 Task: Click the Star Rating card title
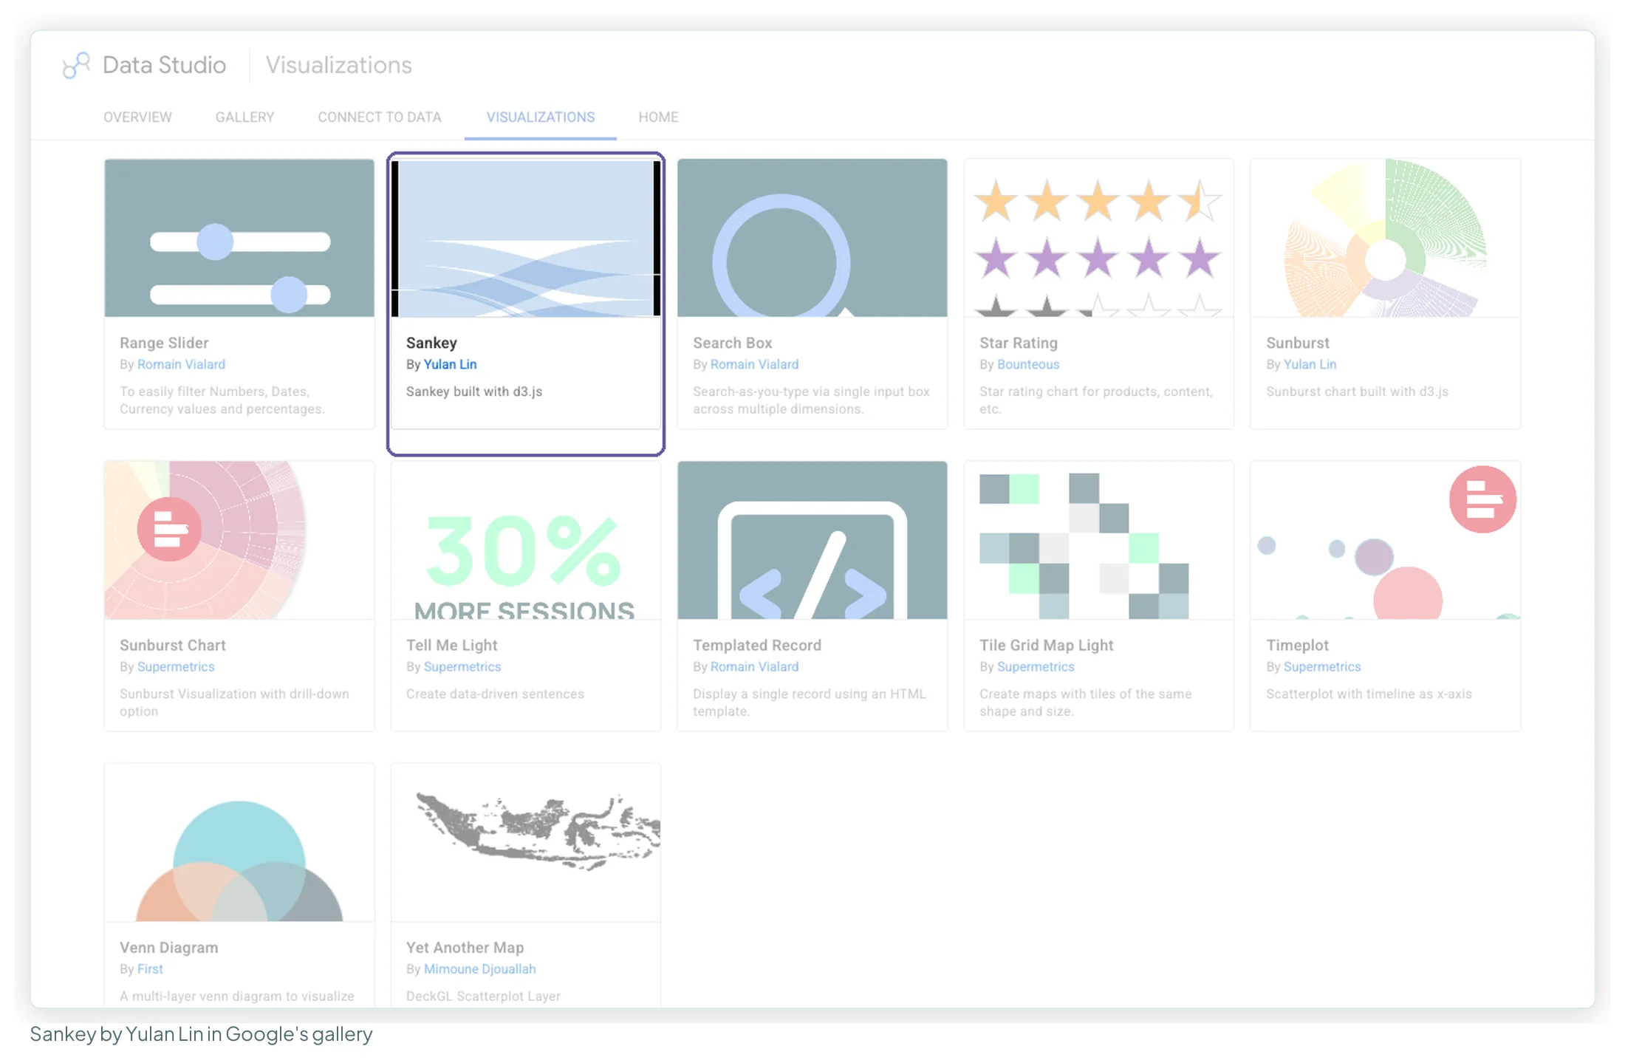pyautogui.click(x=1019, y=343)
